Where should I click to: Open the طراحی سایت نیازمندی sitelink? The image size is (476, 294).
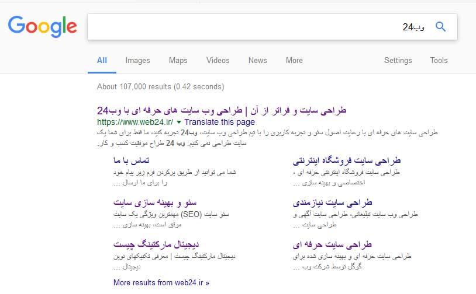pyautogui.click(x=332, y=202)
